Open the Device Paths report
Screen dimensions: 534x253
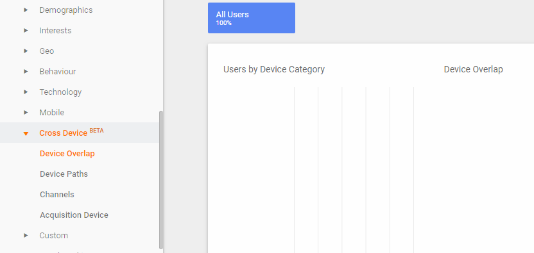64,174
